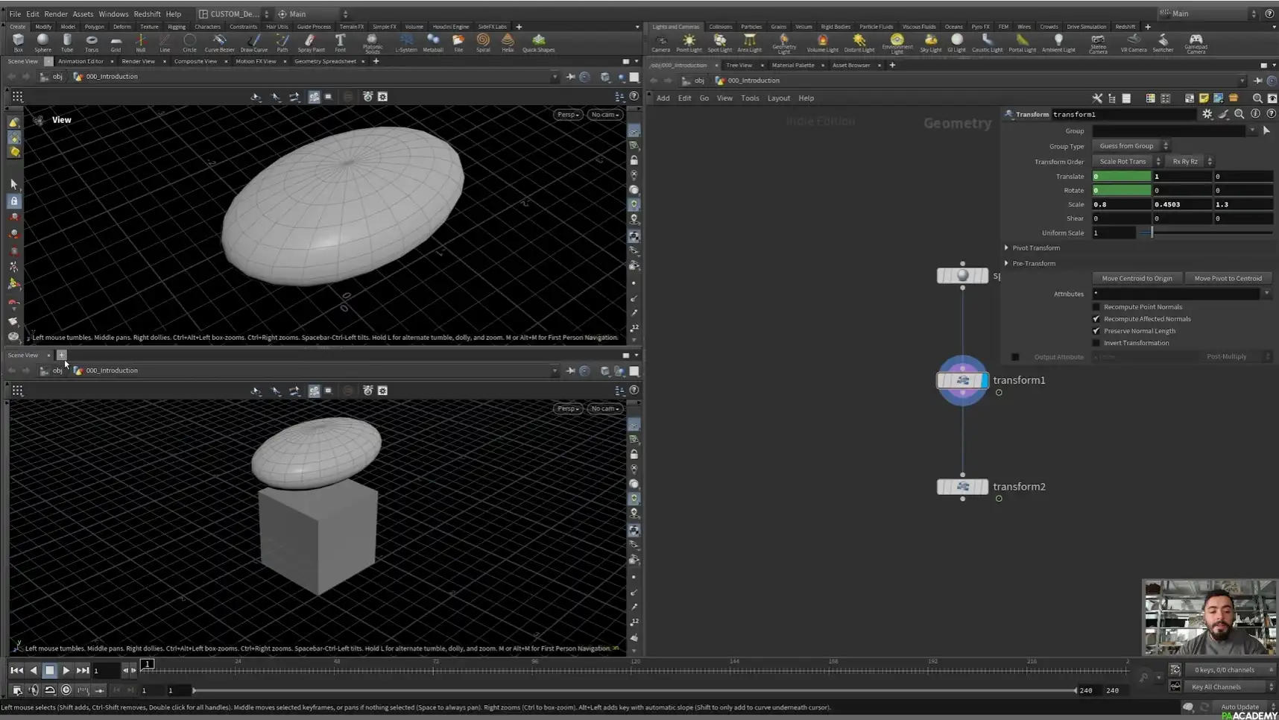Select the L-System shelf tool
The image size is (1279, 720).
(x=407, y=42)
